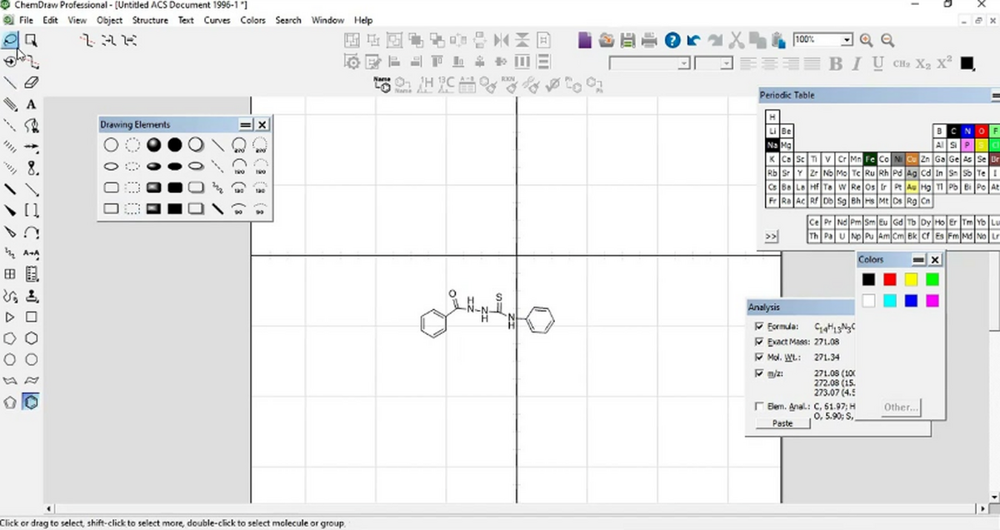Click the 13C NMR prediction icon
The image size is (1000, 530).
click(446, 83)
